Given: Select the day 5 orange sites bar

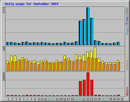Looking at the screenshot, I should [x=24, y=65].
